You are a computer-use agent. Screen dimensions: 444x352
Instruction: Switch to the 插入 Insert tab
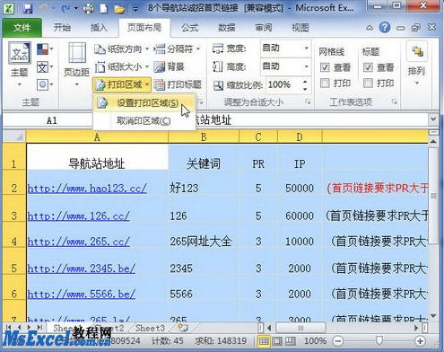(x=99, y=28)
